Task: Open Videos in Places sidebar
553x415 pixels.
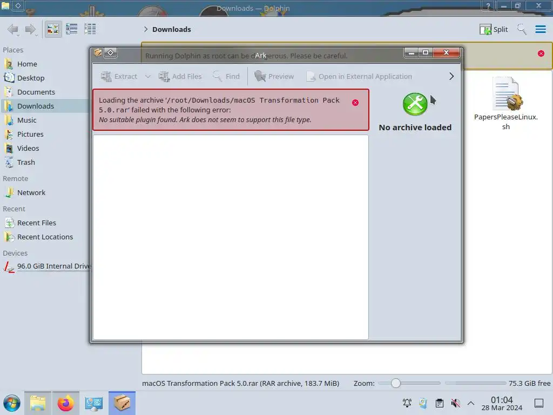Action: [44, 149]
